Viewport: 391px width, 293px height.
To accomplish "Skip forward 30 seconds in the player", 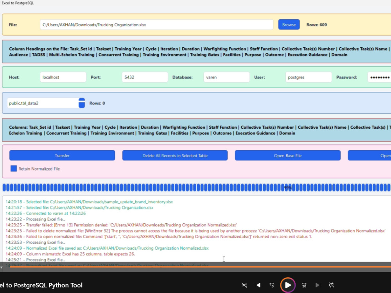I will 304,285.
